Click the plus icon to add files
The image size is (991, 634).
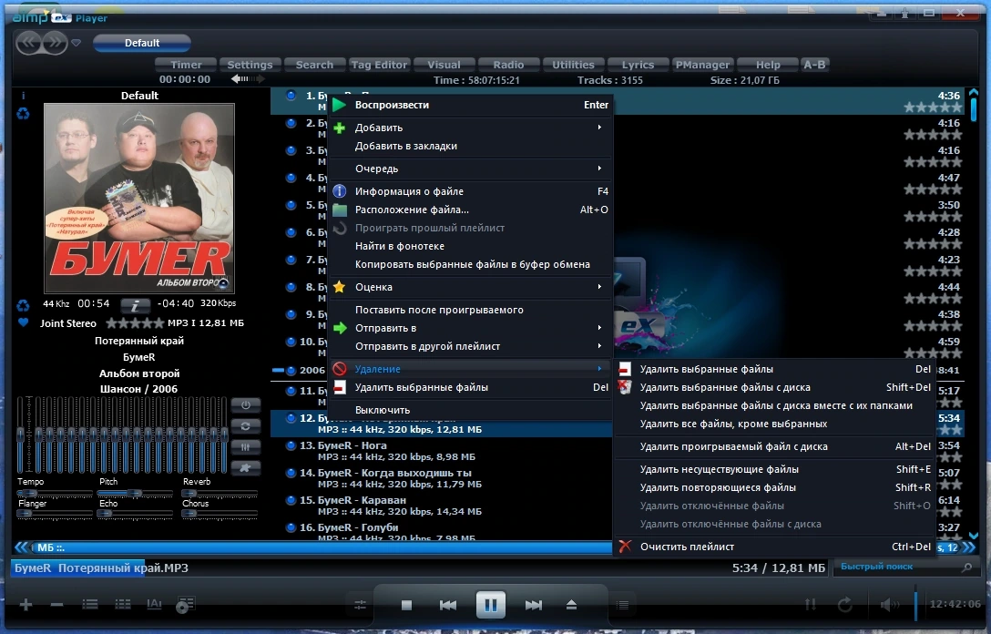(26, 605)
